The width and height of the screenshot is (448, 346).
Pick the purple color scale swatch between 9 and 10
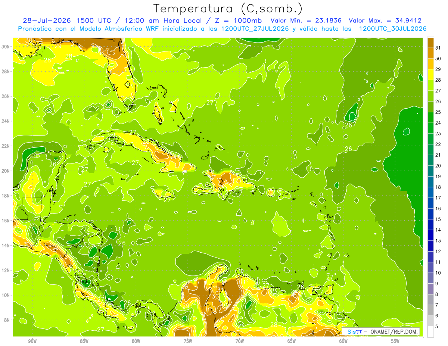coord(430,278)
